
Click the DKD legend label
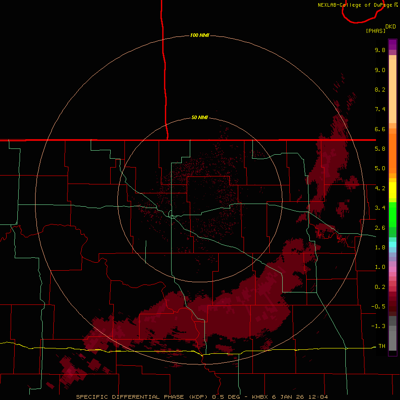tap(391, 27)
